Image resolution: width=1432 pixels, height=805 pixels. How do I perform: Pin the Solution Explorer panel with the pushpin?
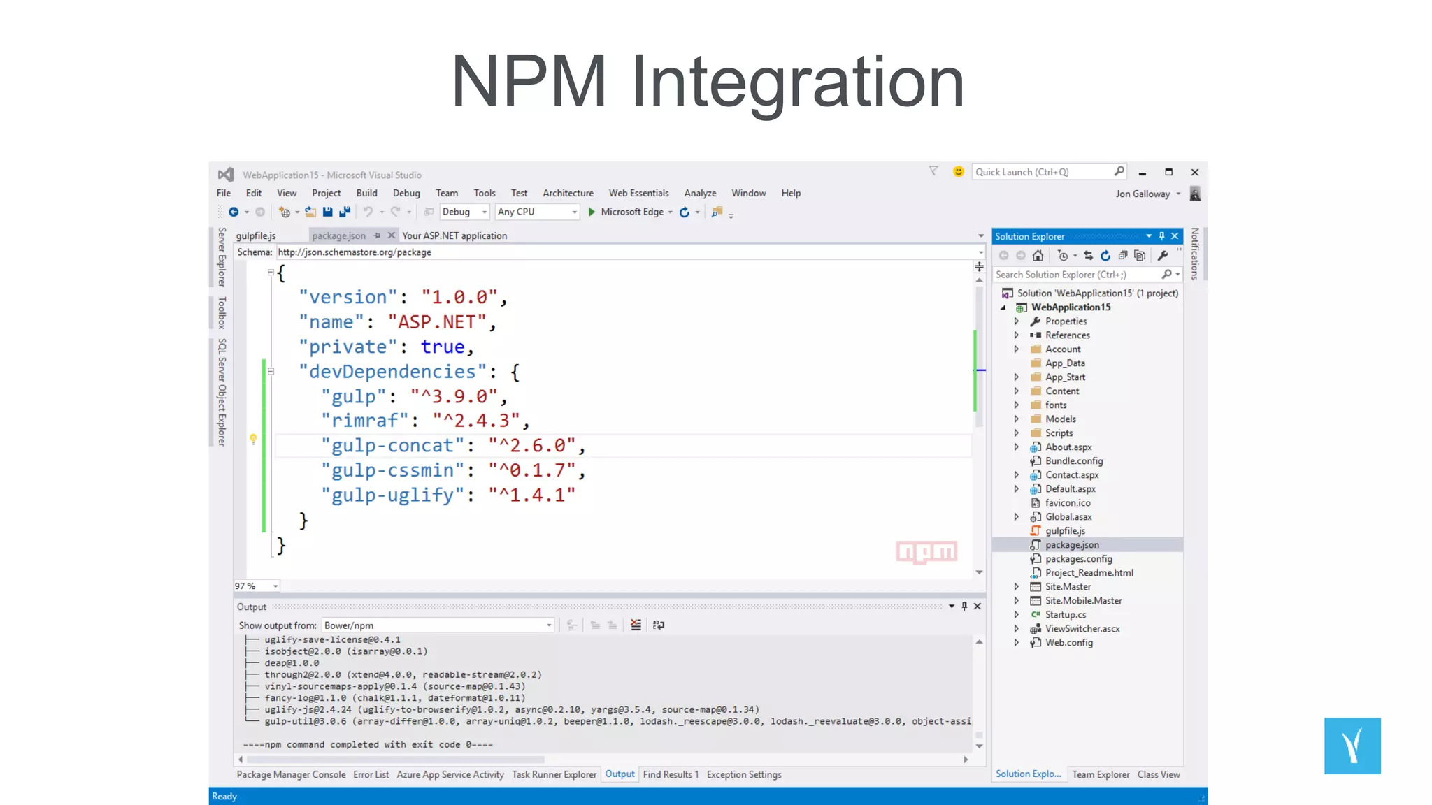pos(1162,236)
